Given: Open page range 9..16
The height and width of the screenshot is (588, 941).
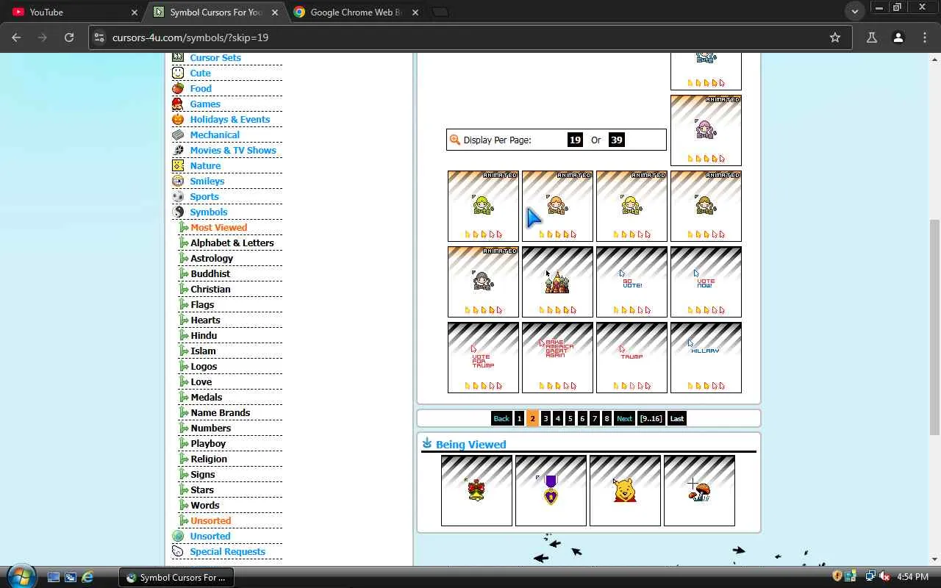Looking at the screenshot, I should (x=651, y=418).
